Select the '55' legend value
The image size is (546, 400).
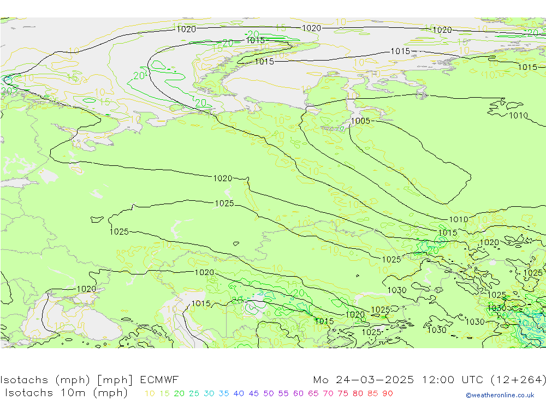pyautogui.click(x=283, y=393)
